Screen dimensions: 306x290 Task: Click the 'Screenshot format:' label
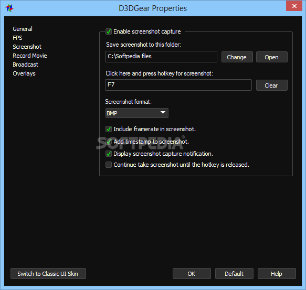[x=128, y=102]
